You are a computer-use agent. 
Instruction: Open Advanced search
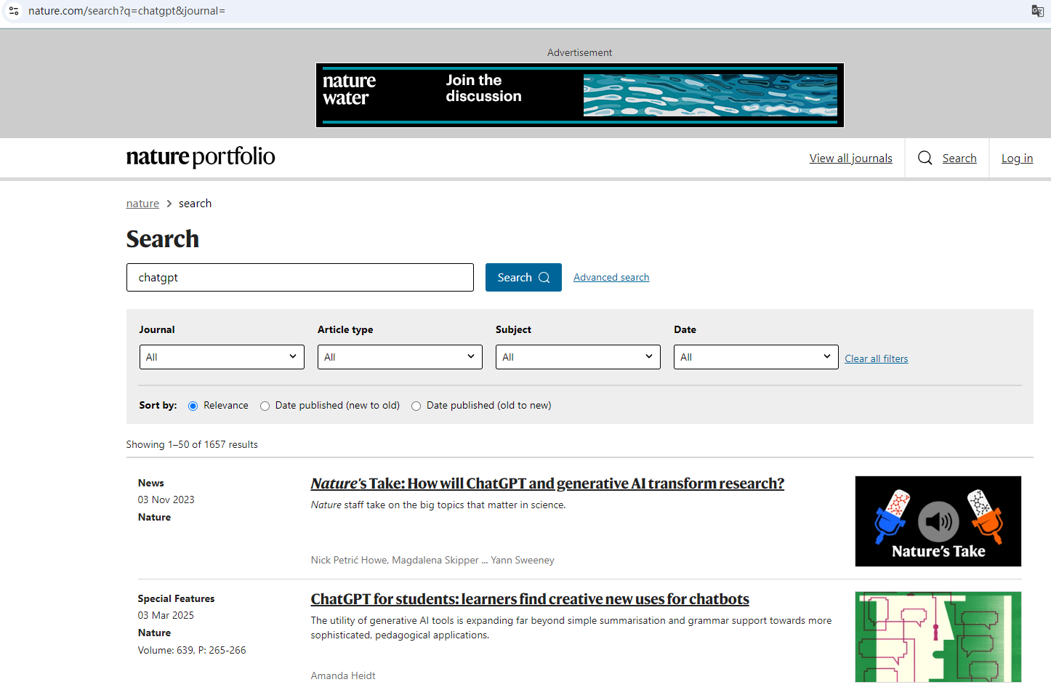pyautogui.click(x=611, y=277)
